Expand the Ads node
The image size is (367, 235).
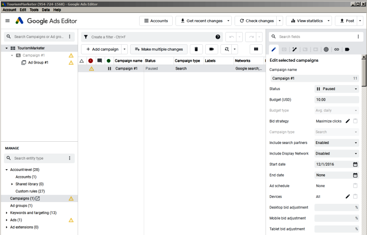pos(6,220)
